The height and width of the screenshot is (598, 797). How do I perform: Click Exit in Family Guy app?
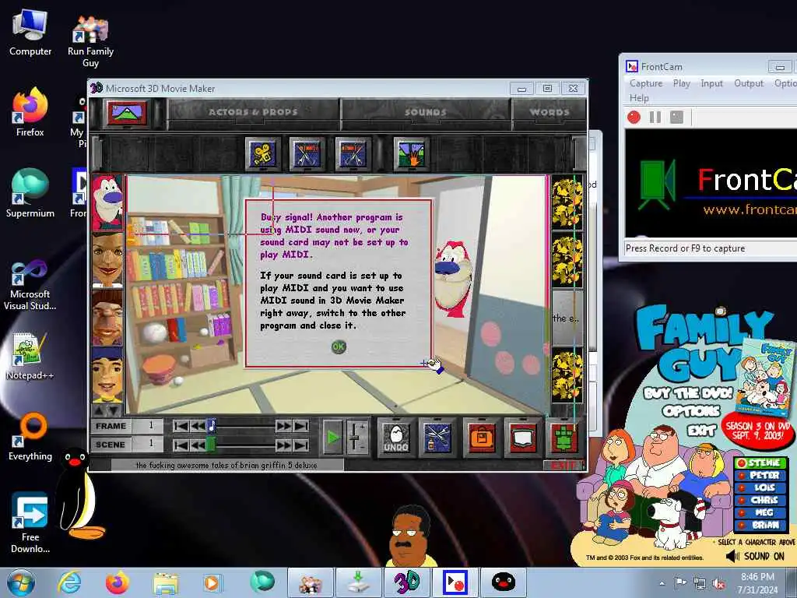(x=701, y=430)
